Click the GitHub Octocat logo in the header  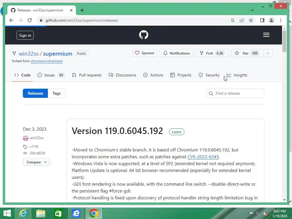(144, 35)
